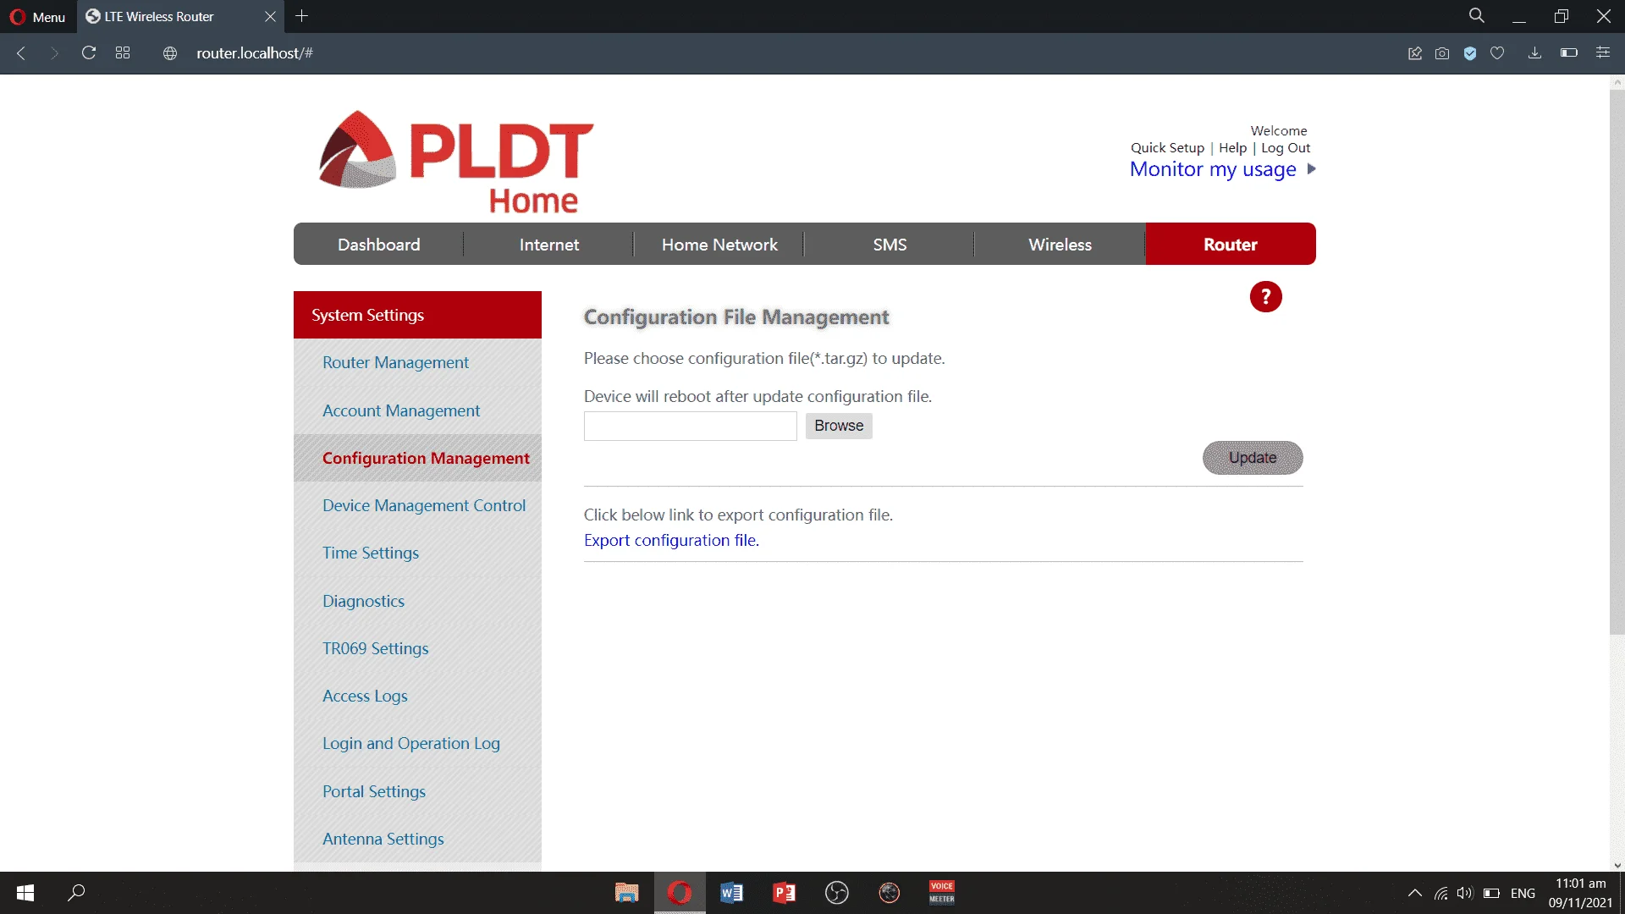Screen dimensions: 1625x914
Task: Open Microsoft Word from taskbar
Action: (x=732, y=893)
